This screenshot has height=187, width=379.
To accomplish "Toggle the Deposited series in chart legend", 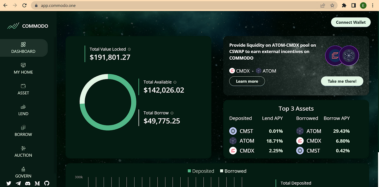I will pyautogui.click(x=201, y=171).
